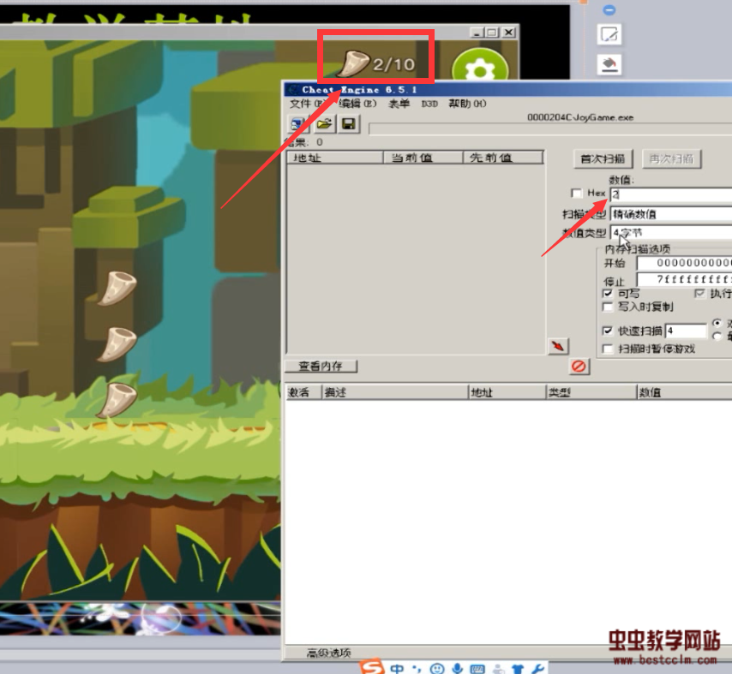
Task: Open the process selector icon in Cheat Engine
Action: point(297,124)
